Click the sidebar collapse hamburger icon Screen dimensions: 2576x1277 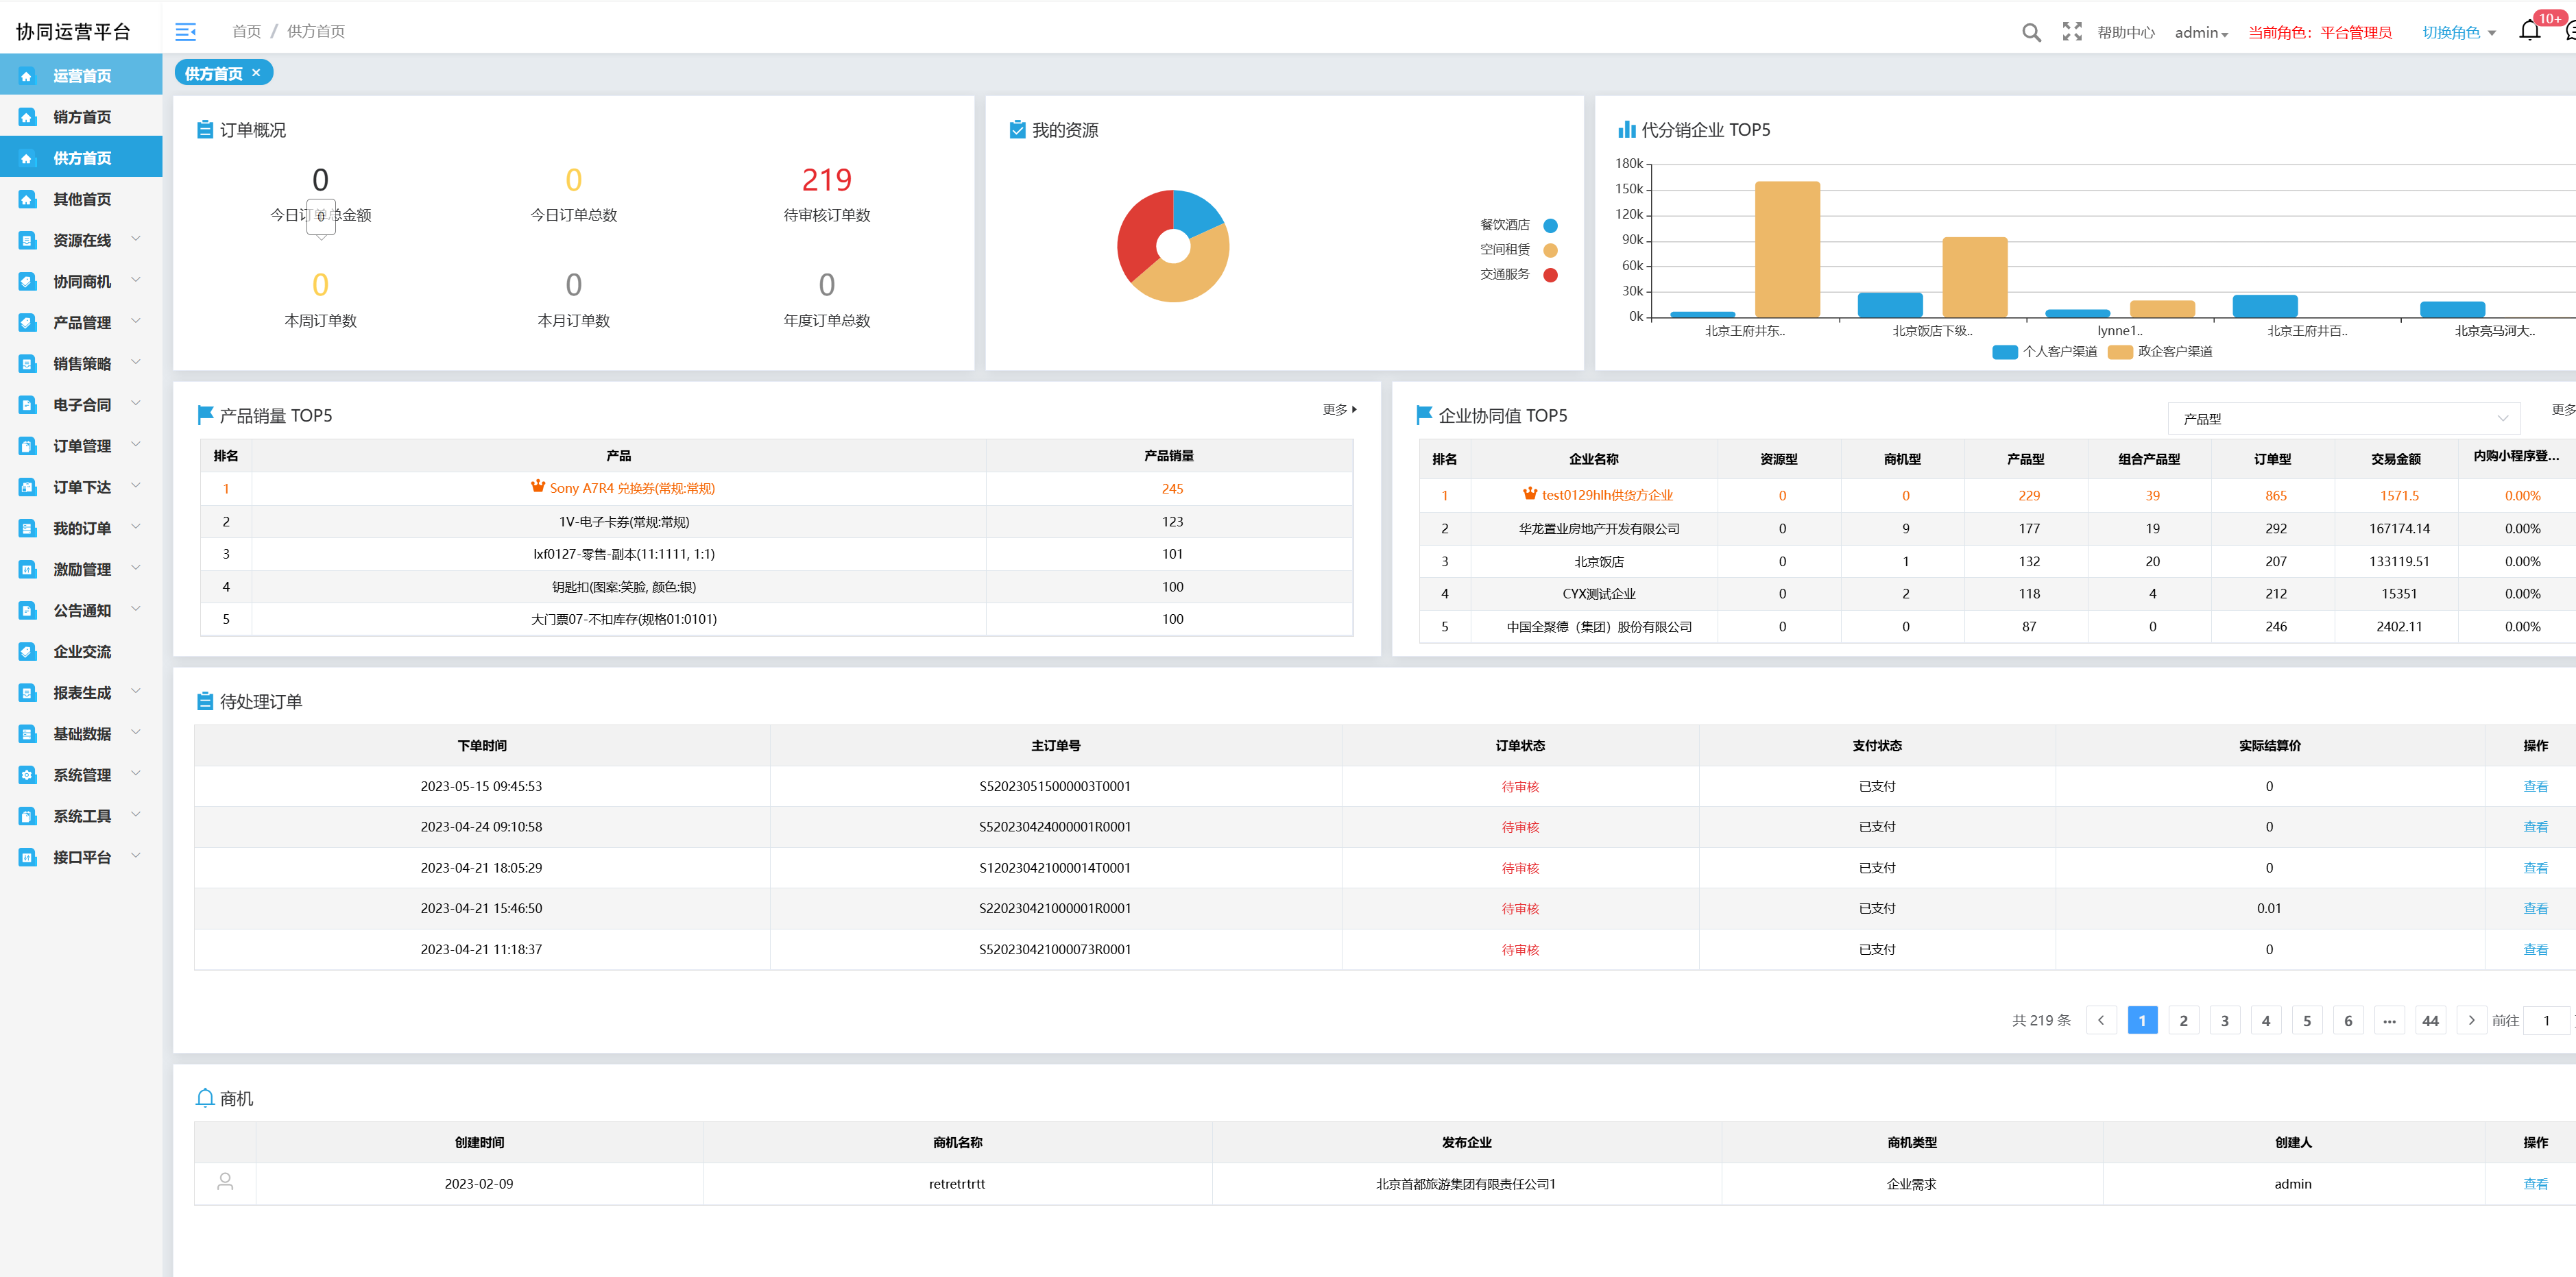pos(185,32)
